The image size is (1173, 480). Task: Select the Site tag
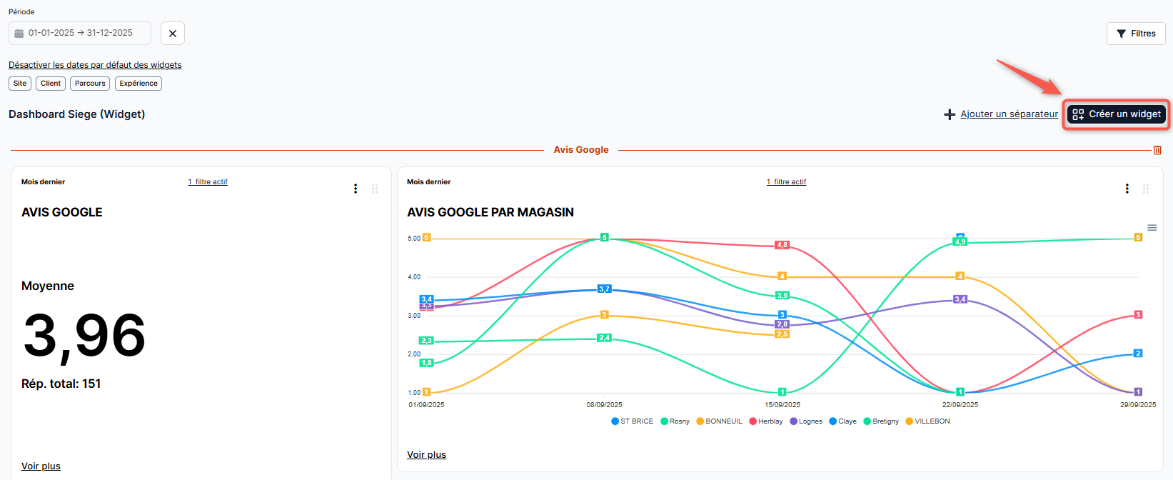[20, 84]
